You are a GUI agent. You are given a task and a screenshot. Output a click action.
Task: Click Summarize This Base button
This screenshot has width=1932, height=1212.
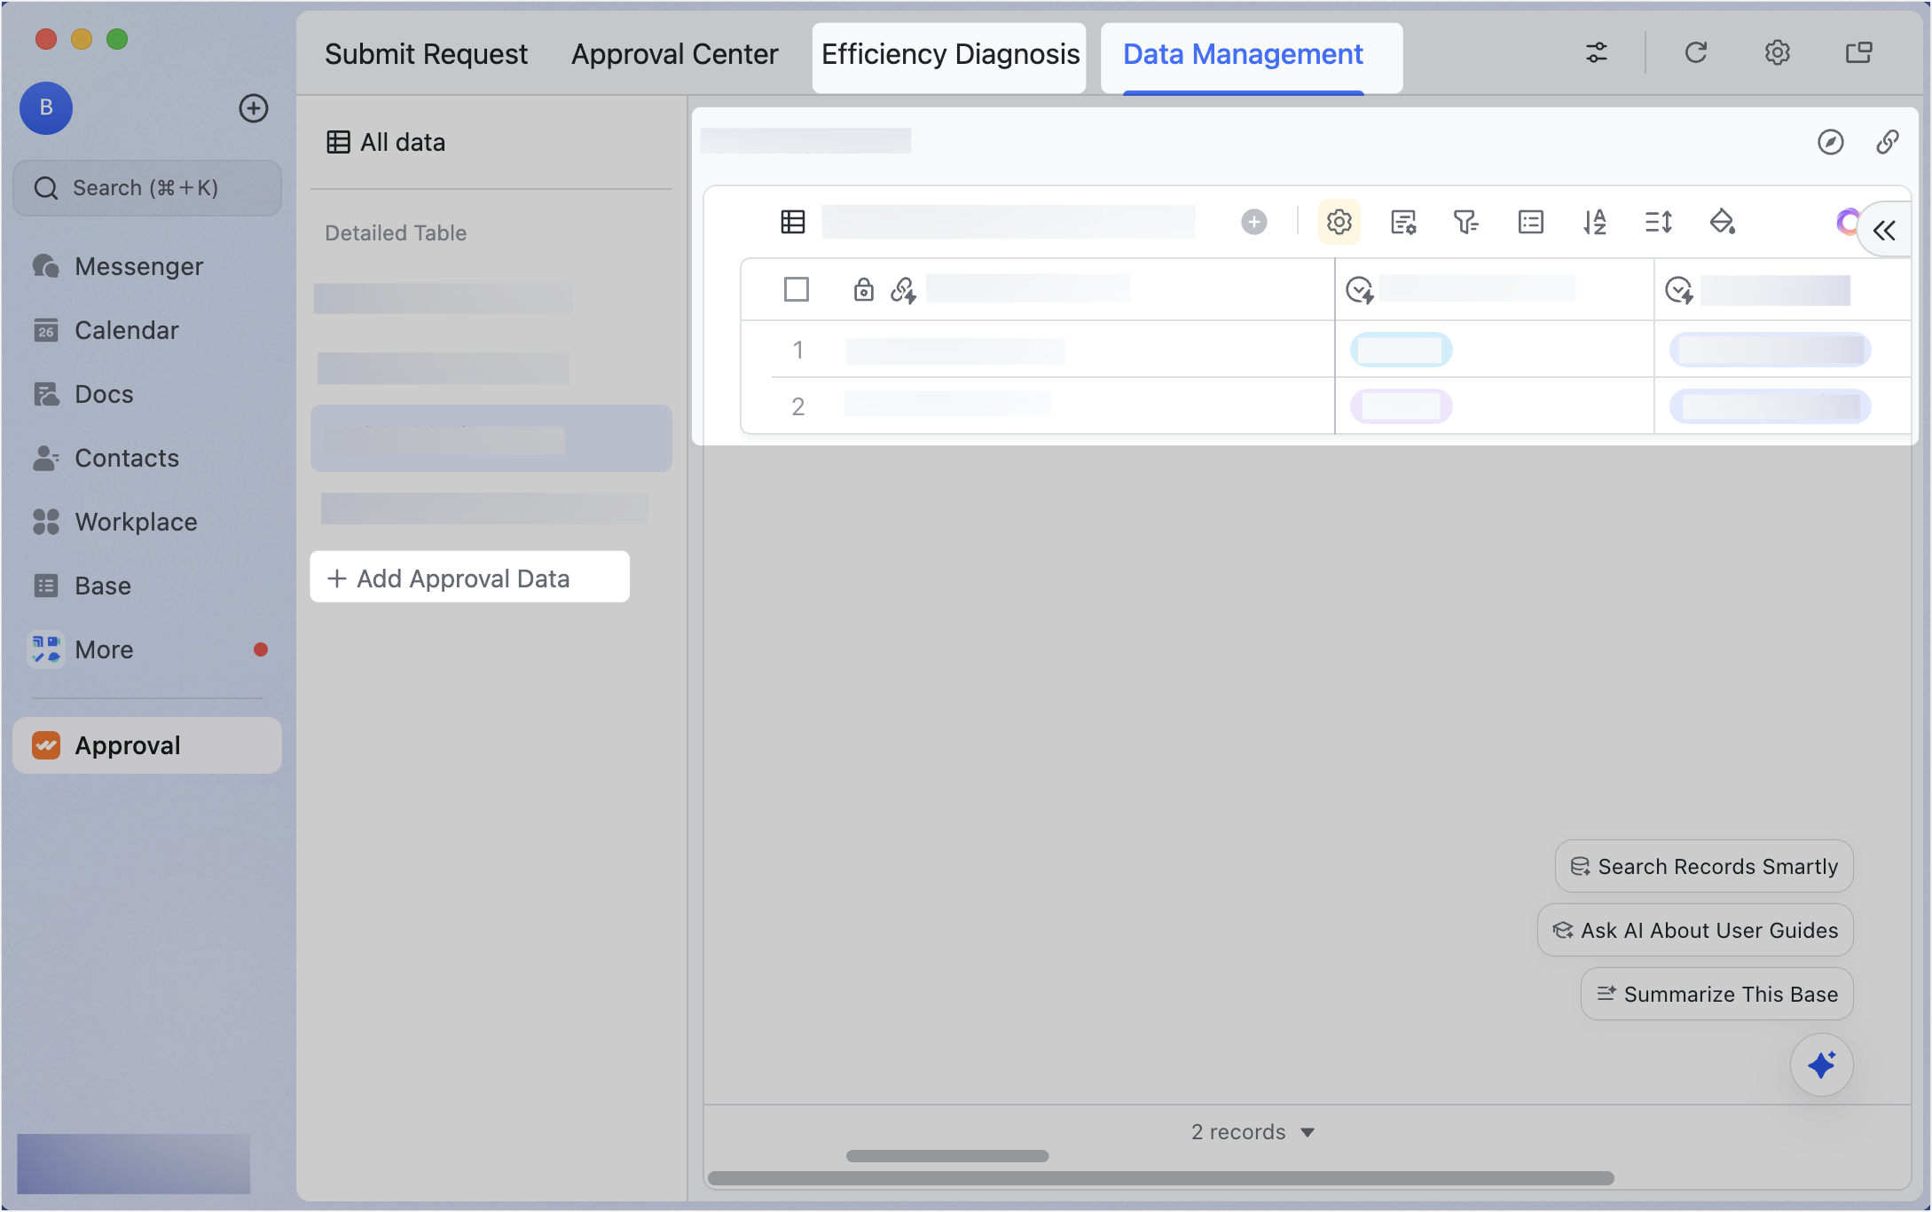pos(1717,995)
